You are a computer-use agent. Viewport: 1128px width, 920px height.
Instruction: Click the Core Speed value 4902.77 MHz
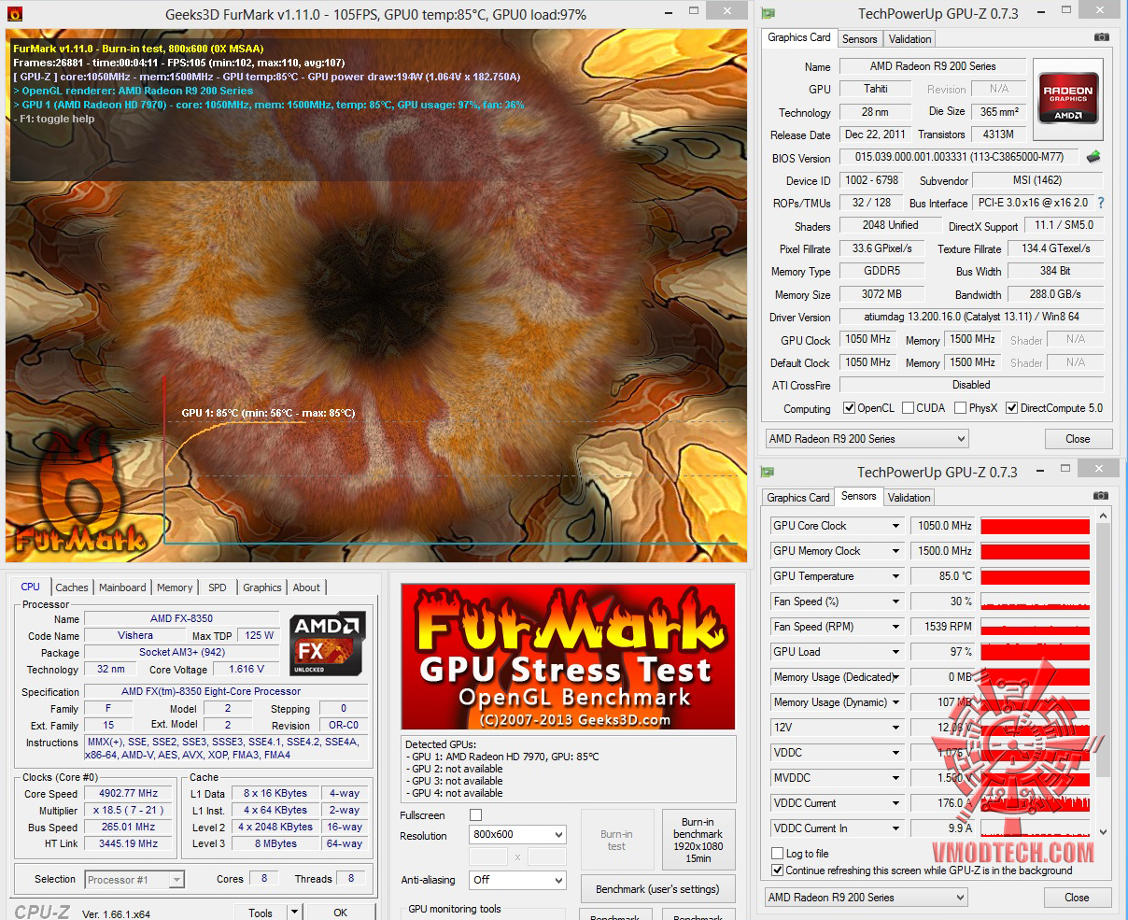tap(129, 793)
